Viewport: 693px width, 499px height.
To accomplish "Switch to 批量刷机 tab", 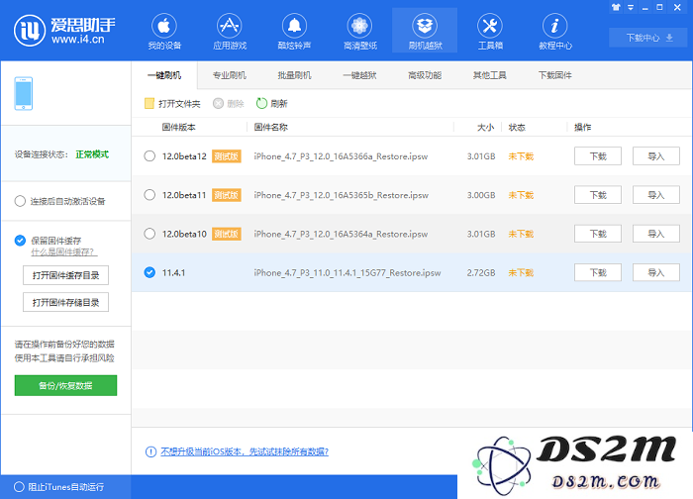I will pyautogui.click(x=294, y=75).
